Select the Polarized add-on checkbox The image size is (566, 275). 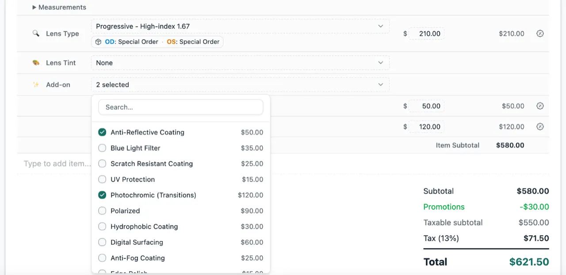click(102, 211)
